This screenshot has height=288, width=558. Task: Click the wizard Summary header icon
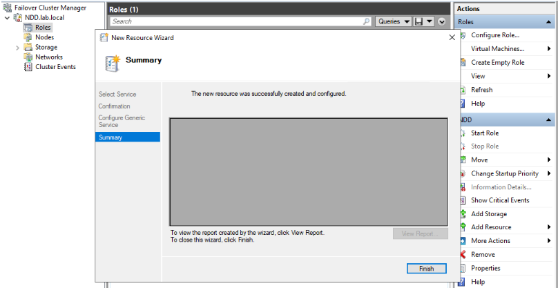pos(113,64)
